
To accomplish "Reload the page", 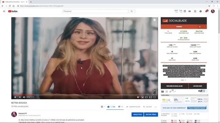I will 10,6.
